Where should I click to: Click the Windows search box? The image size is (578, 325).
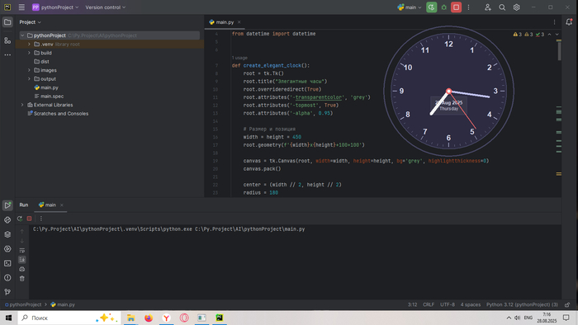click(x=69, y=318)
